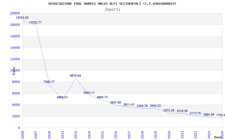Click the y-axis value 0
Image resolution: width=225 pixels, height=140 pixels.
(19, 128)
